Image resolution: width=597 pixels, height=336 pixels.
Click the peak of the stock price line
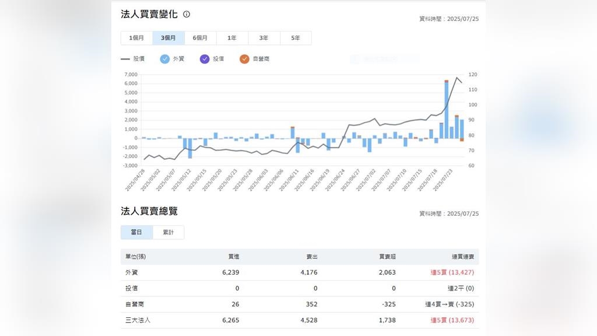pyautogui.click(x=457, y=78)
